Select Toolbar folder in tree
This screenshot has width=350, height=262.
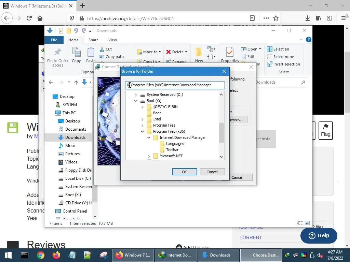click(x=172, y=150)
